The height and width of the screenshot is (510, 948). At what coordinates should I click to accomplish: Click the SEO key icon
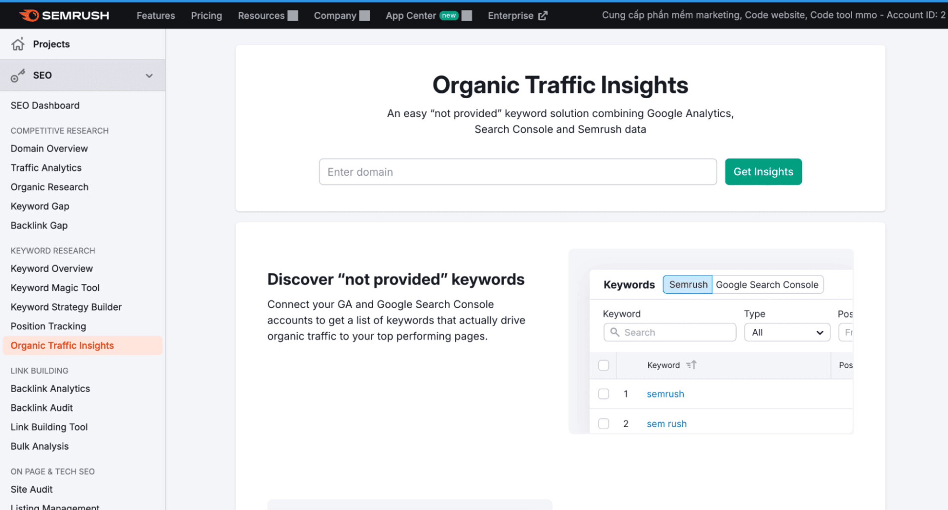(x=18, y=76)
